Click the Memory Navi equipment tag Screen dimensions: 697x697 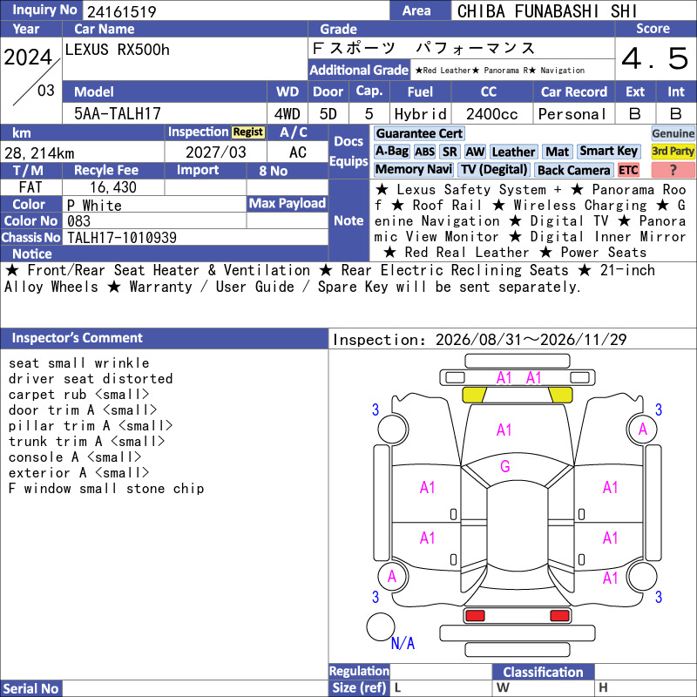point(413,169)
